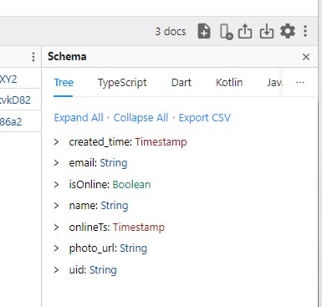The width and height of the screenshot is (322, 307).
Task: Select the Kotlin tab
Action: pos(229,83)
